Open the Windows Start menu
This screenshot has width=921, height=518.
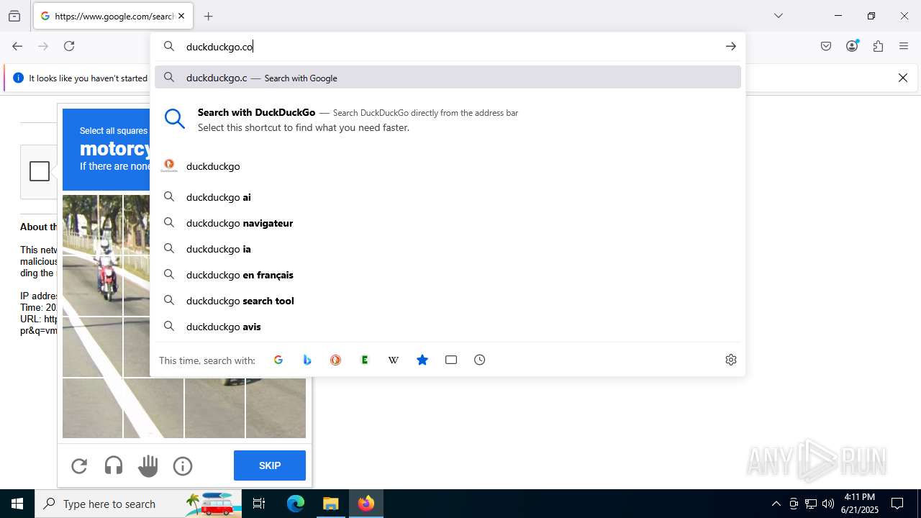click(x=17, y=504)
